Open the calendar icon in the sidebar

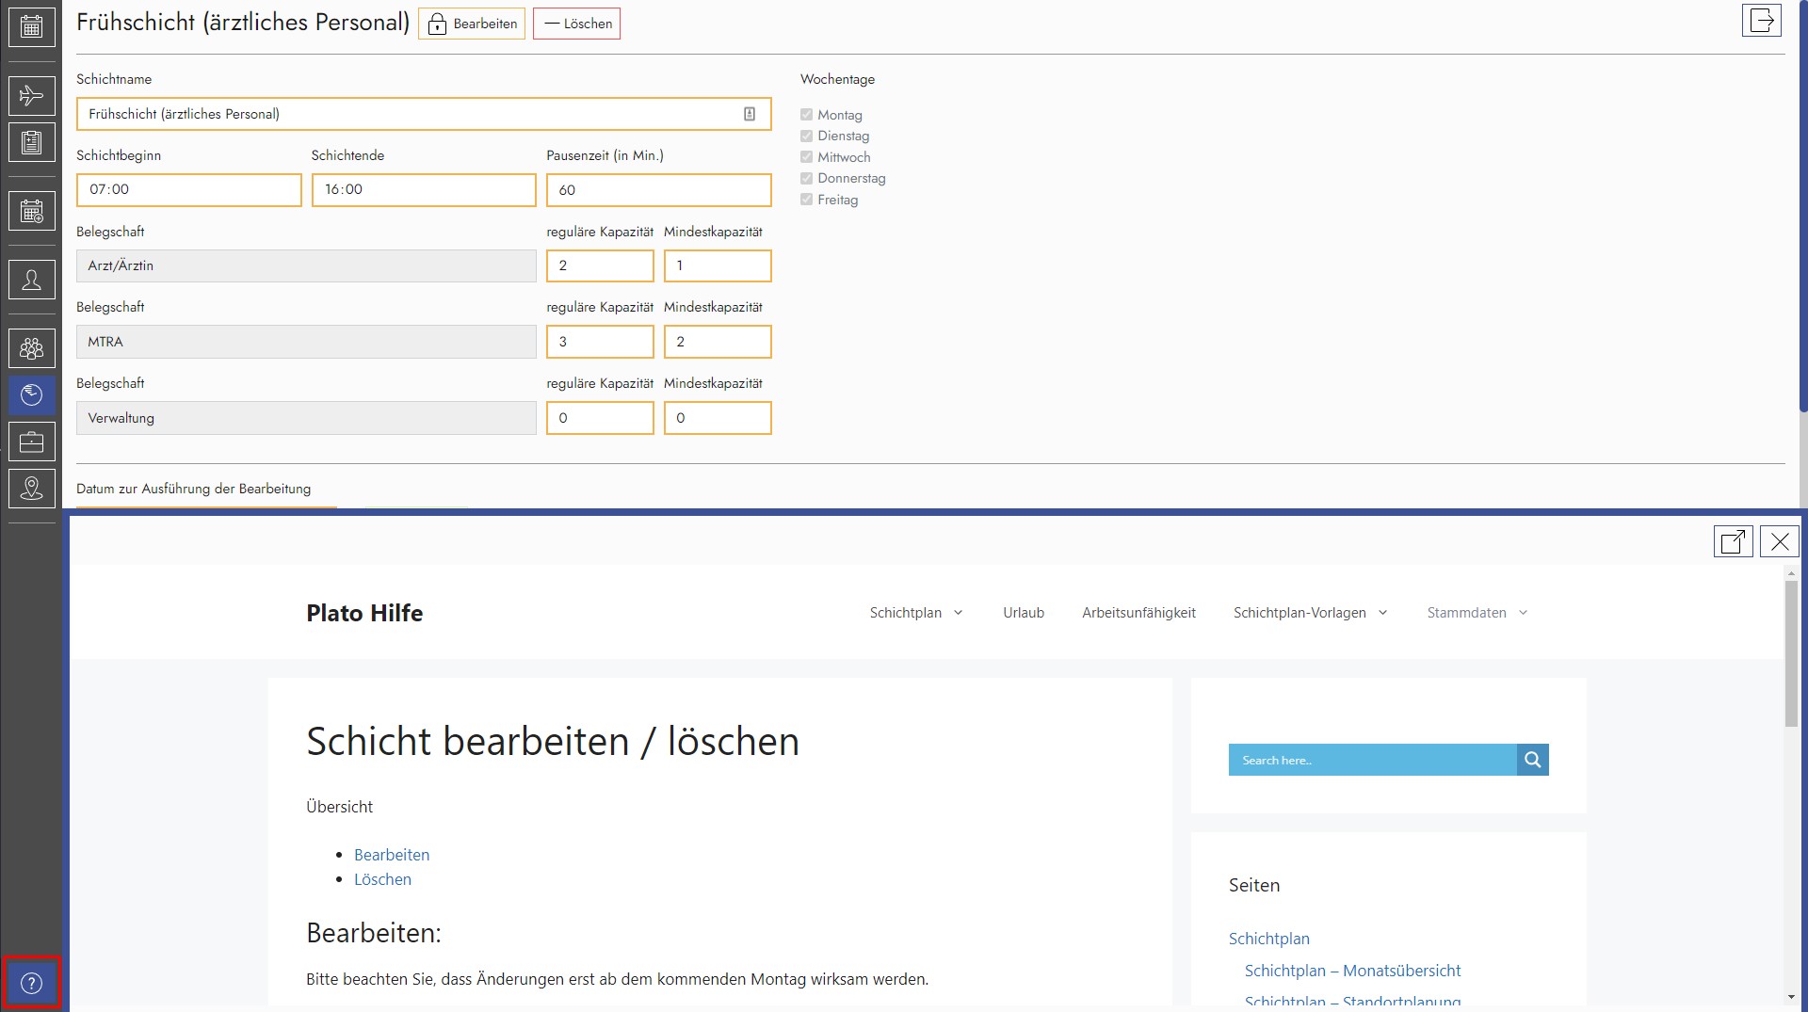(x=31, y=27)
